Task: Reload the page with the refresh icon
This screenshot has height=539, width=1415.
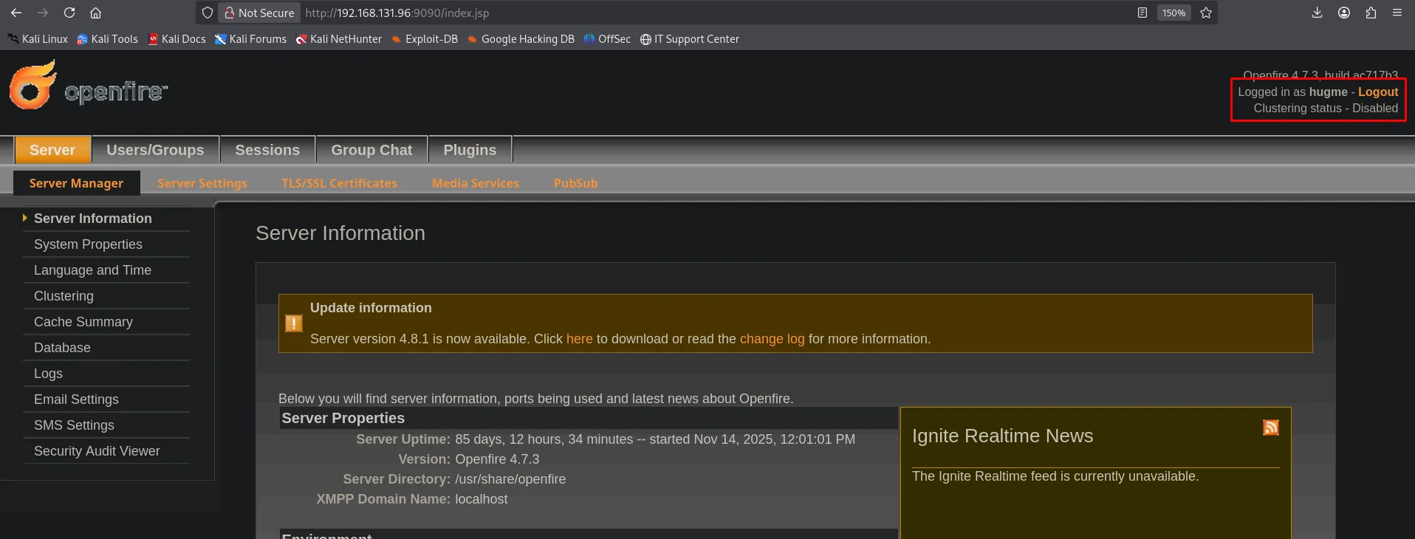Action: point(69,13)
